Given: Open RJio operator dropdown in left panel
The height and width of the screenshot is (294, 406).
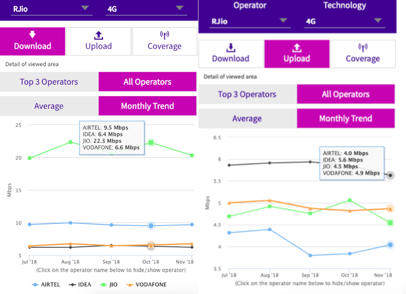Looking at the screenshot, I should click(52, 9).
